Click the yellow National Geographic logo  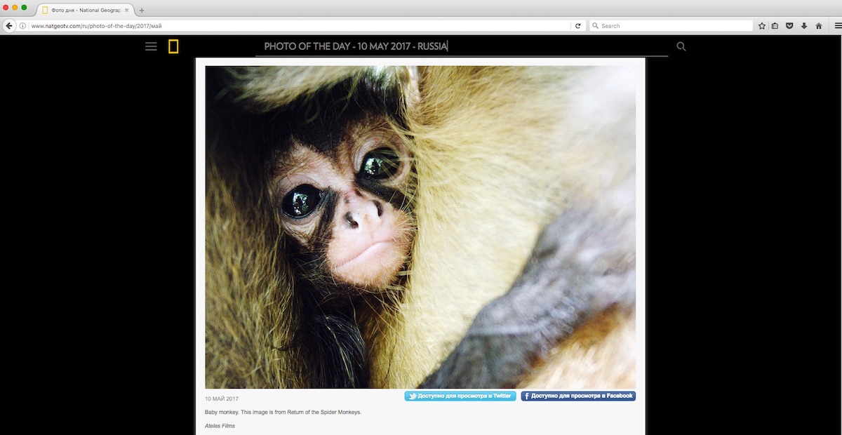pyautogui.click(x=173, y=47)
